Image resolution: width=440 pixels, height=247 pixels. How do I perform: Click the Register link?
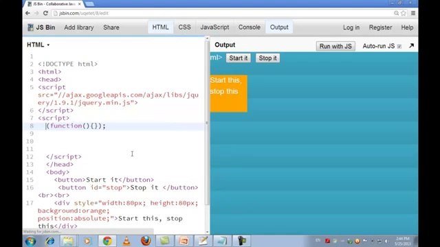pyautogui.click(x=380, y=27)
